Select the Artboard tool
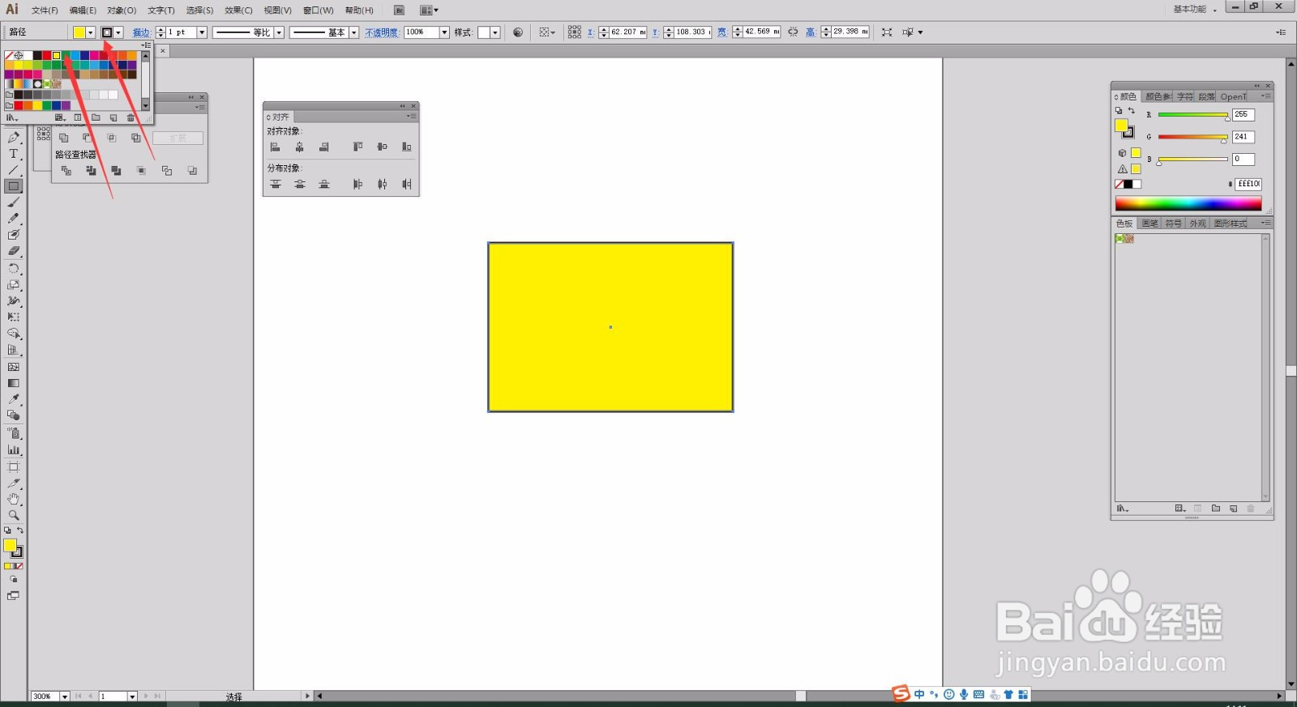This screenshot has width=1297, height=707. tap(14, 466)
